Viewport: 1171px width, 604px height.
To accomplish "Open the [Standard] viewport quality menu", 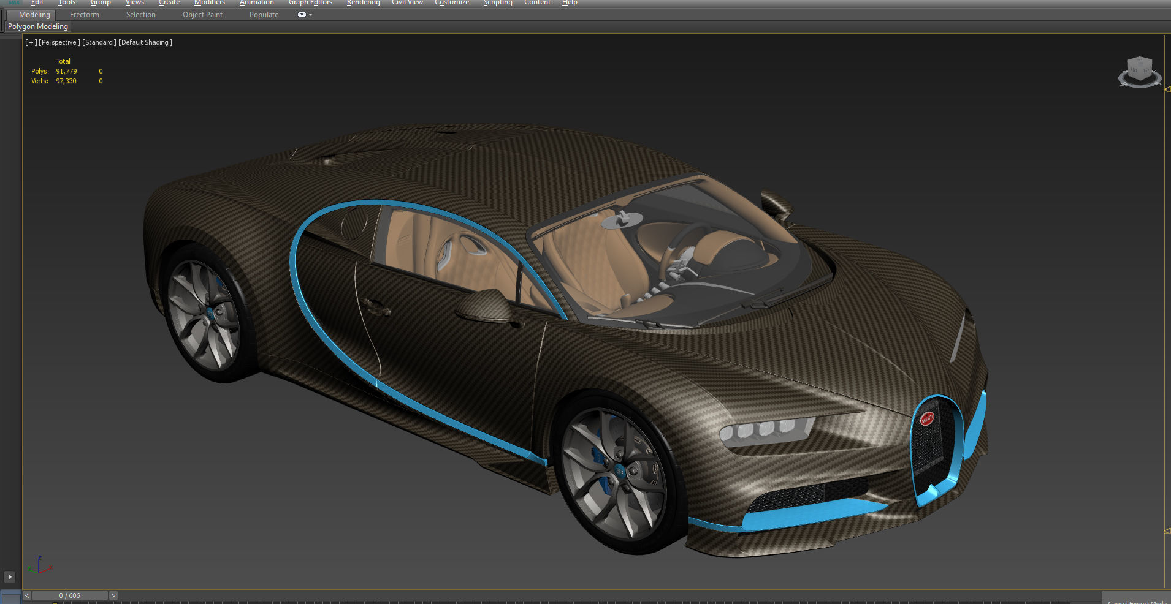I will tap(99, 42).
